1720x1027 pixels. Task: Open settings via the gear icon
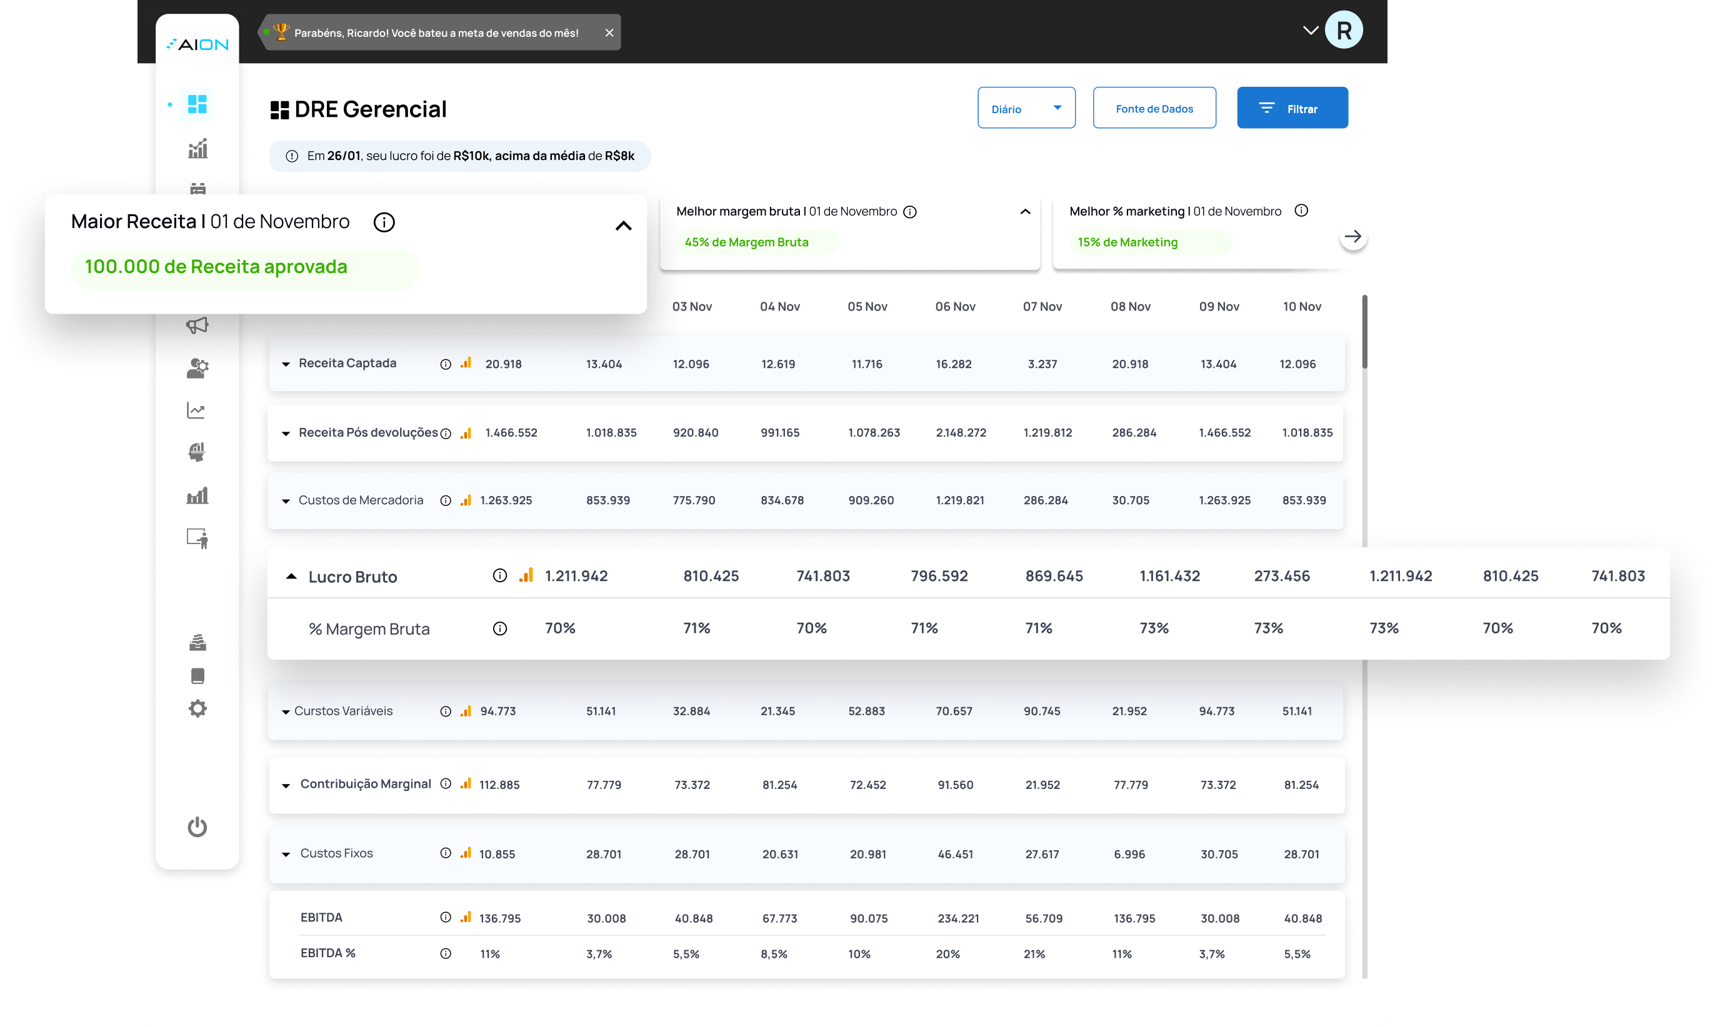[x=197, y=707]
